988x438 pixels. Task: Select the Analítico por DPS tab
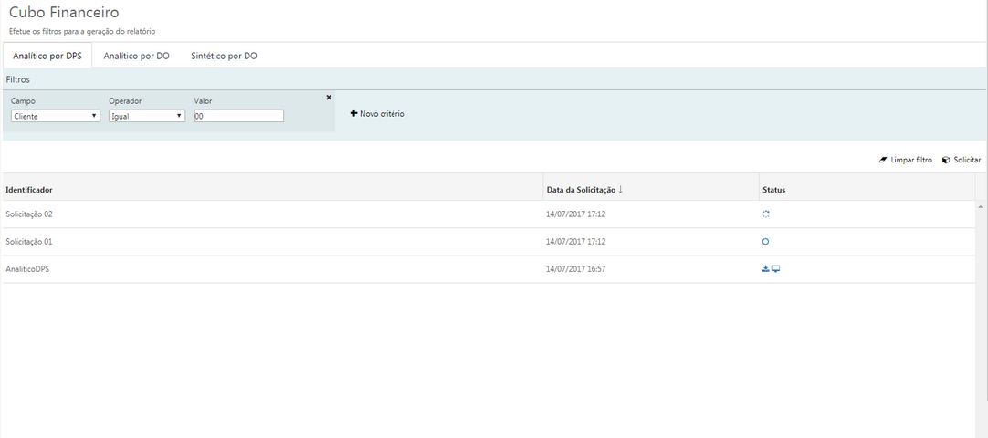(47, 56)
